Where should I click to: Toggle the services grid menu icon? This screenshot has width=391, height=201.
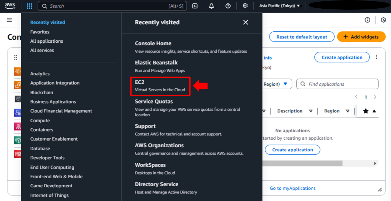pyautogui.click(x=30, y=6)
